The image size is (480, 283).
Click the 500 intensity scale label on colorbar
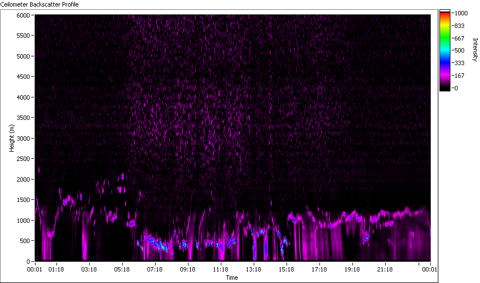click(460, 50)
